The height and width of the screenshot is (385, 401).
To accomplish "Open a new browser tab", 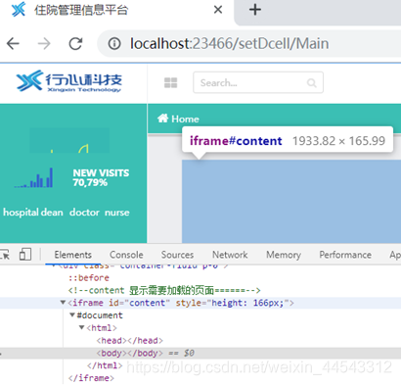I will (255, 10).
